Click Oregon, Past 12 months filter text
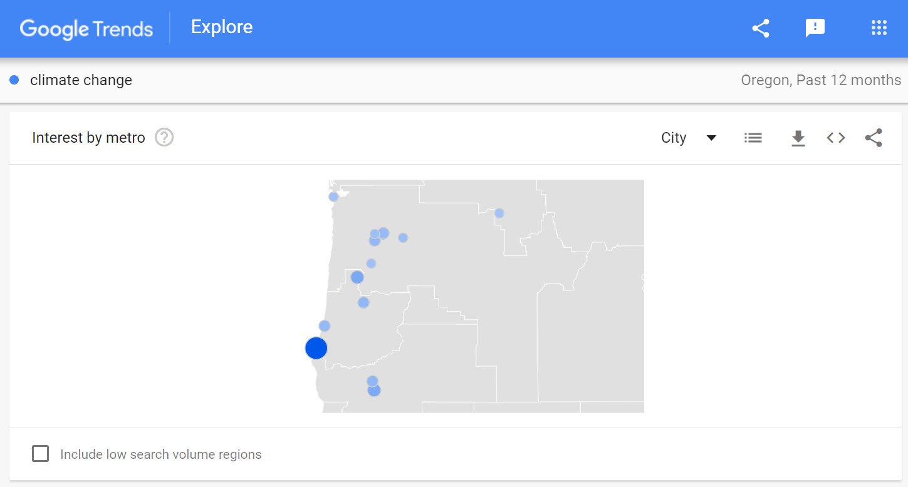 click(821, 79)
